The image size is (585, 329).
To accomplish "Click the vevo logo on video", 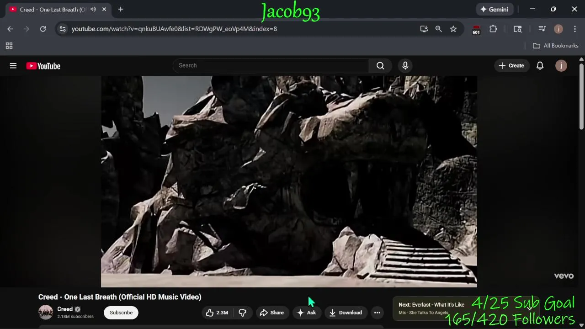I will (x=564, y=276).
